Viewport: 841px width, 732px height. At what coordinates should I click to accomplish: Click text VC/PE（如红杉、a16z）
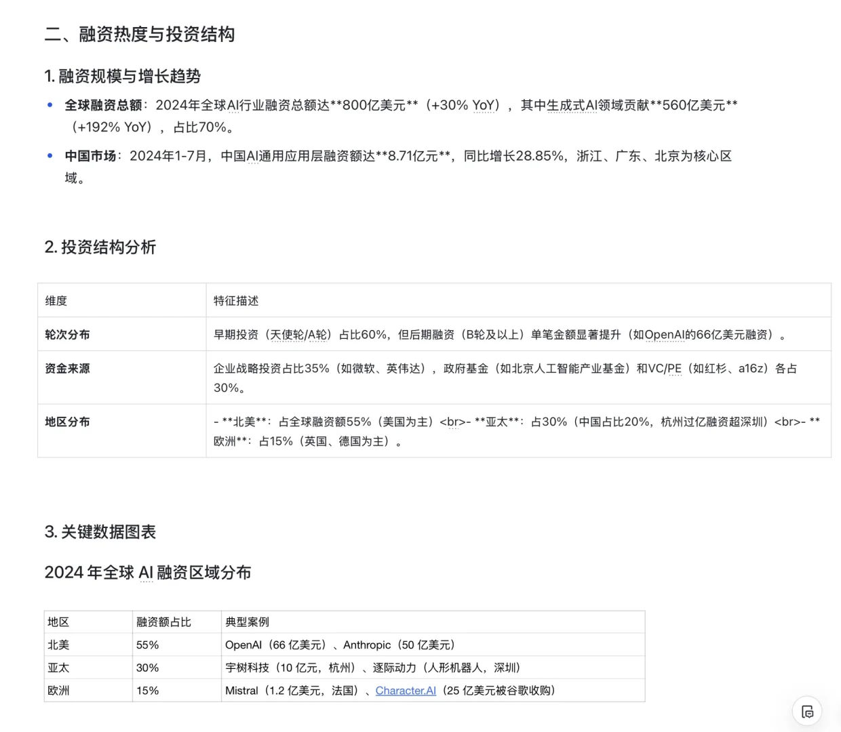(x=709, y=369)
